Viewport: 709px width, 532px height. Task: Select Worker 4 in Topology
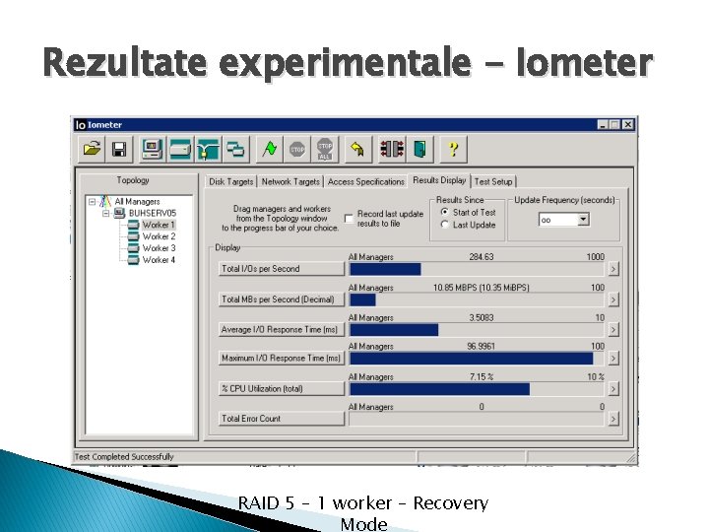pos(159,260)
